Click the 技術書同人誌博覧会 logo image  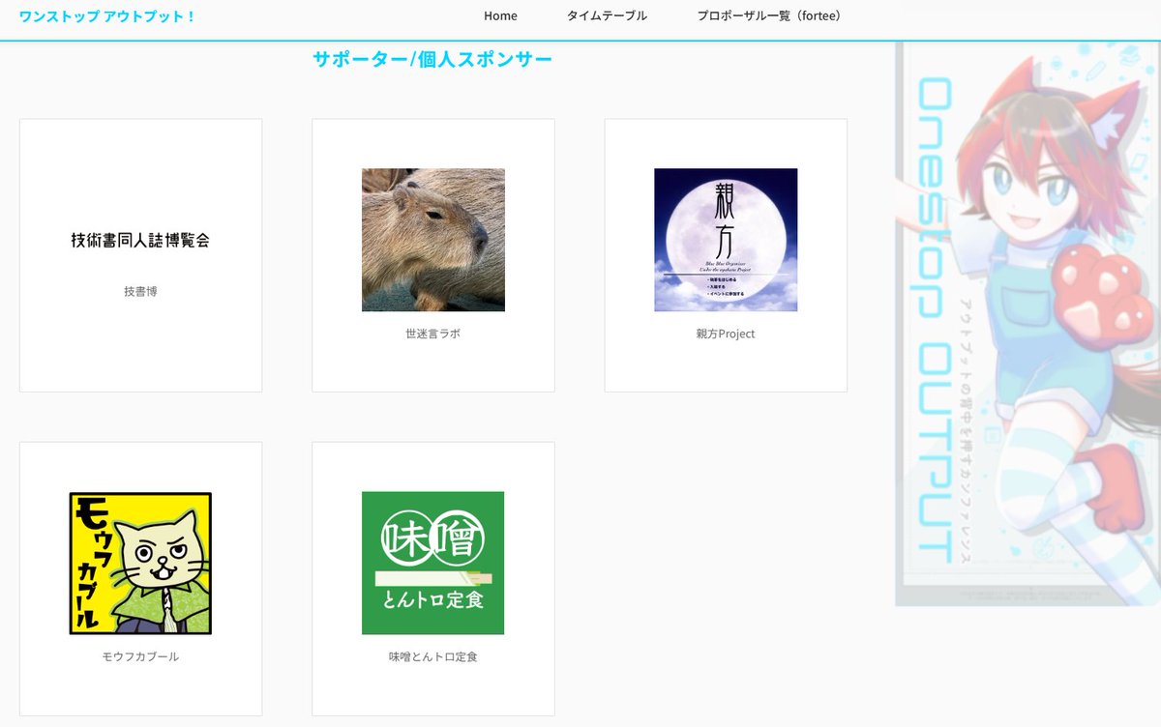[x=140, y=240]
